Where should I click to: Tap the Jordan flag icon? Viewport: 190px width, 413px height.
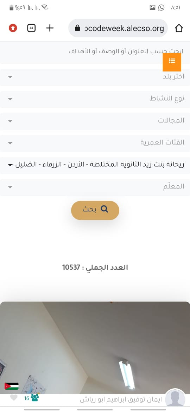(12, 386)
